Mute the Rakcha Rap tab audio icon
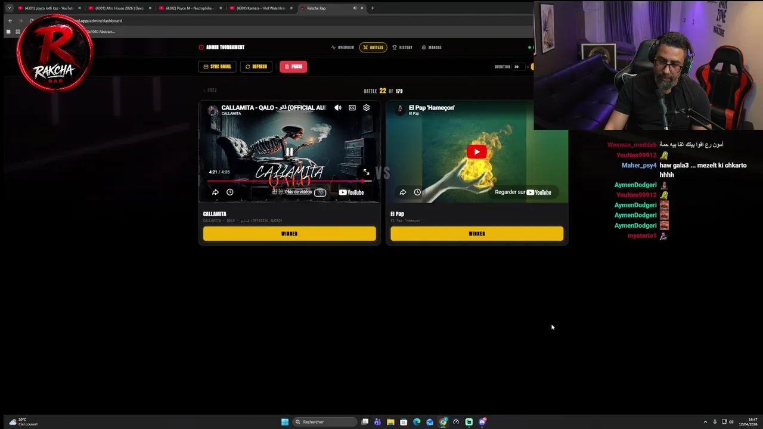Image resolution: width=763 pixels, height=429 pixels. coord(355,8)
